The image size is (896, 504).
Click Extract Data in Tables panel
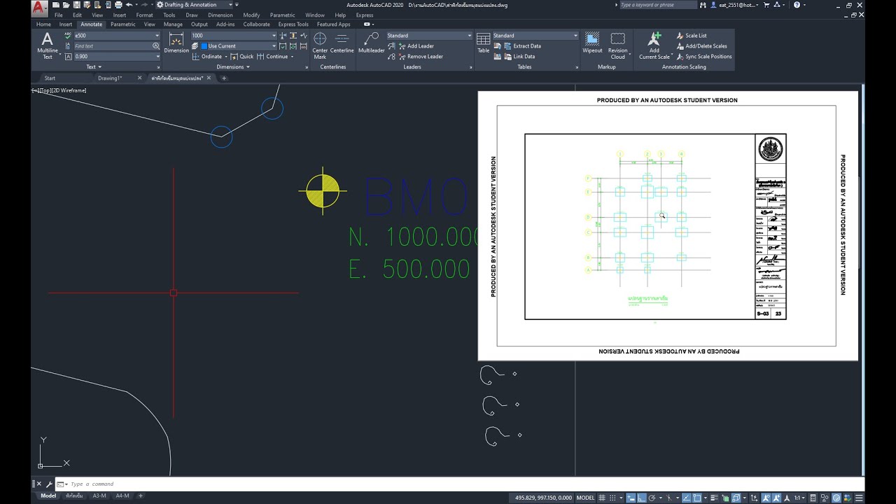coord(521,46)
